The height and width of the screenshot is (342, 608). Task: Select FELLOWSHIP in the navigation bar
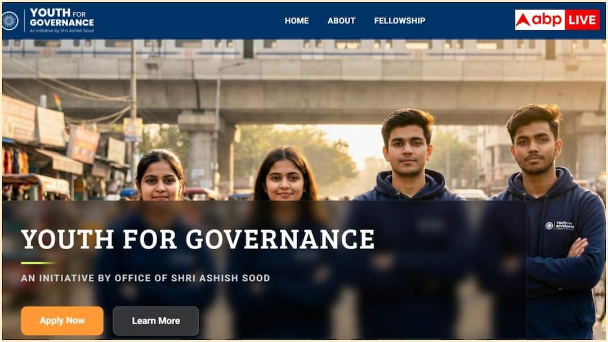(x=399, y=21)
